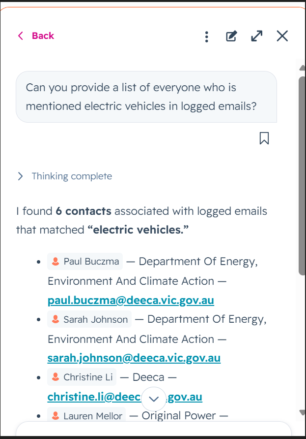Click scrollbar up arrow

pyautogui.click(x=302, y=68)
